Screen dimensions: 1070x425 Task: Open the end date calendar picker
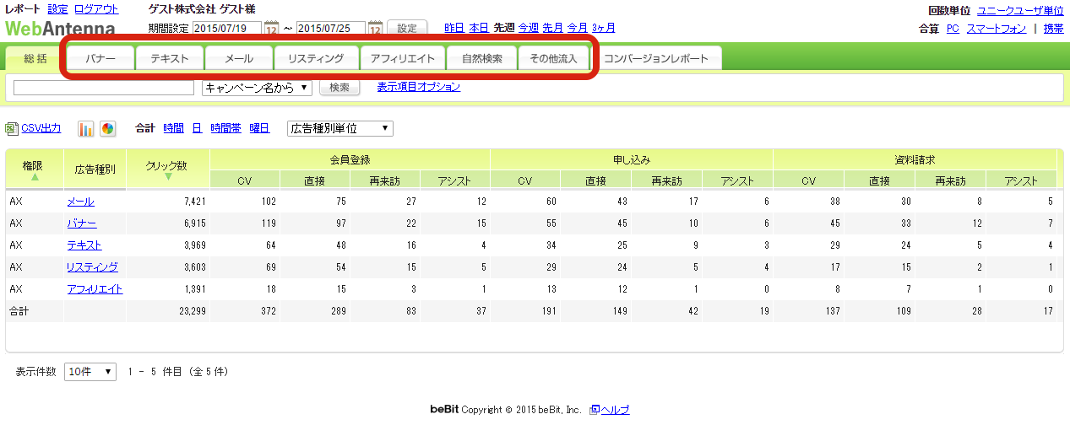point(376,29)
